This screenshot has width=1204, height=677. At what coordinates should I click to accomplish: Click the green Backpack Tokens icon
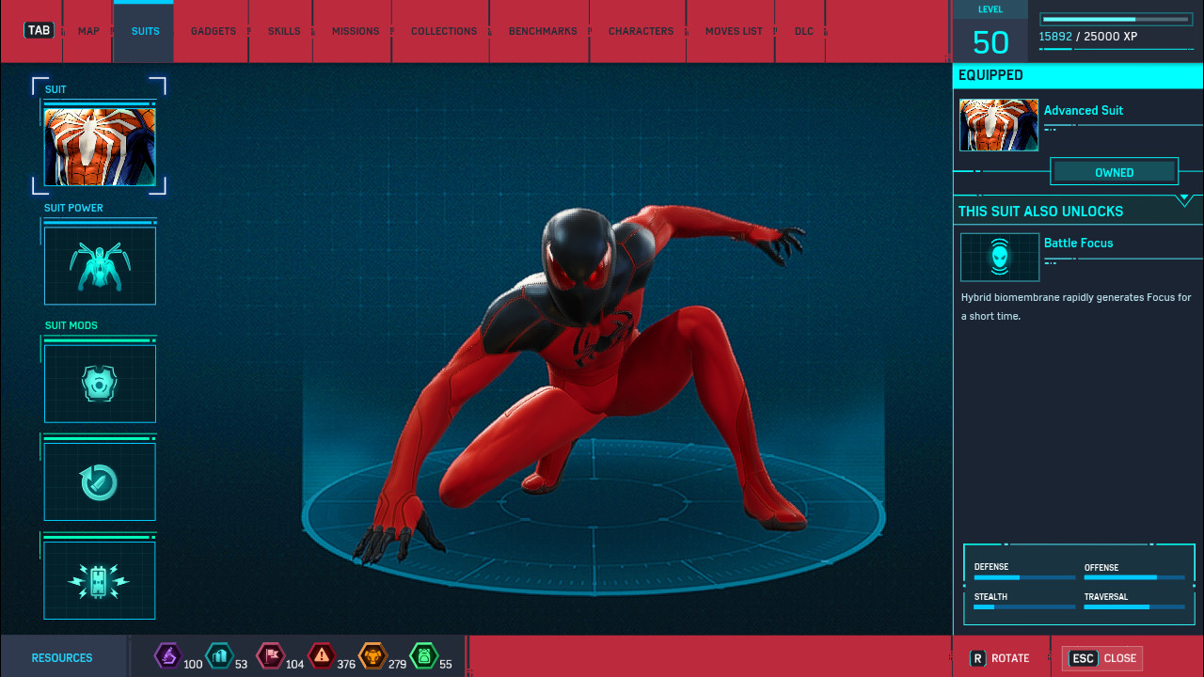click(x=424, y=657)
